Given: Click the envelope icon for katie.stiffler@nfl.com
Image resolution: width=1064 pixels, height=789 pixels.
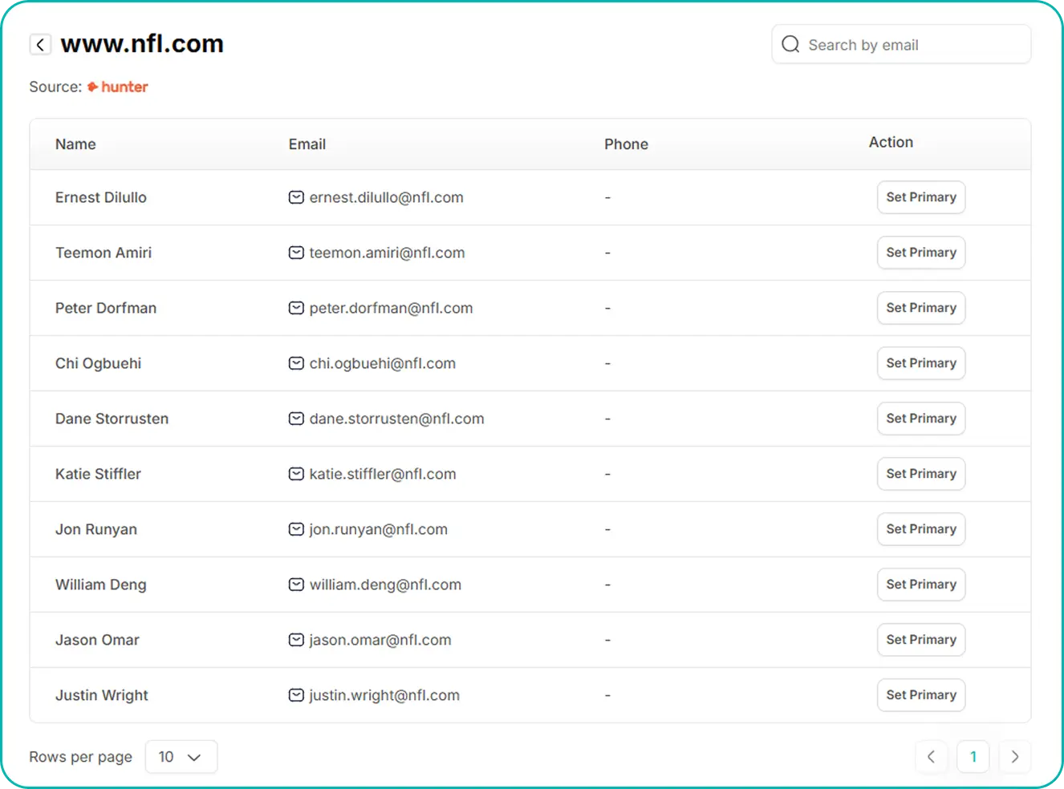Looking at the screenshot, I should point(296,474).
